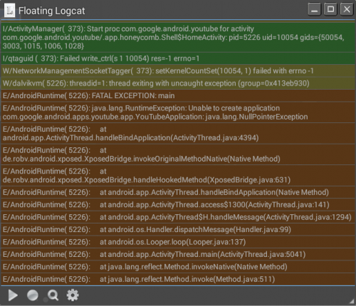Select the RuntimeException NullPointerException log entry
Viewport: 356px width, 306px height.
178,112
